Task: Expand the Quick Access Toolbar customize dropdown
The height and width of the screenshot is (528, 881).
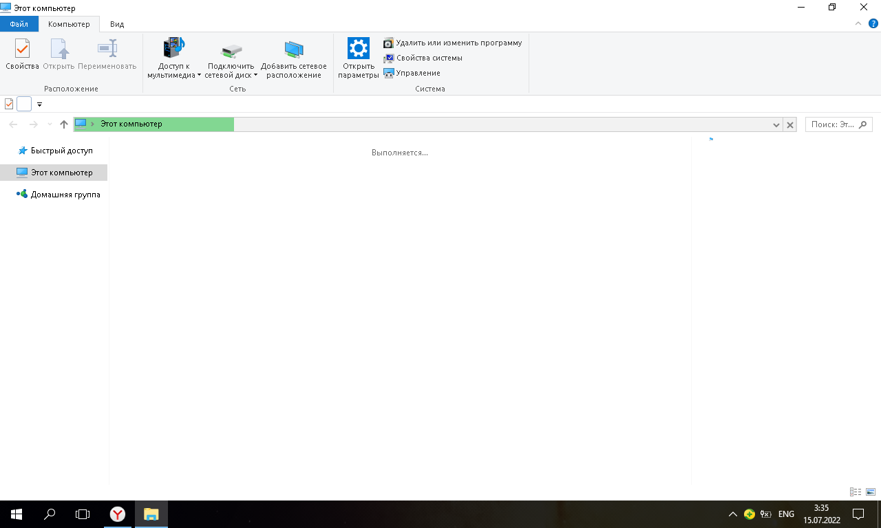Action: [39, 104]
